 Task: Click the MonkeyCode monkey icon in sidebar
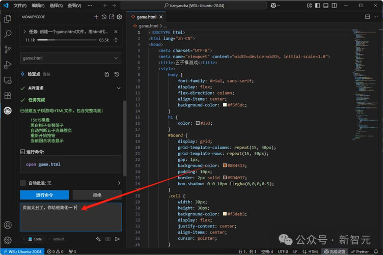click(8, 110)
